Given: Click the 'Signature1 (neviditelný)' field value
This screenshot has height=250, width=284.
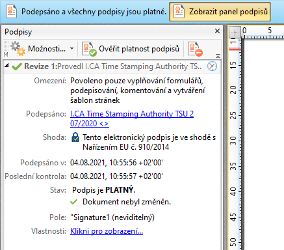Looking at the screenshot, I should pyautogui.click(x=112, y=217).
